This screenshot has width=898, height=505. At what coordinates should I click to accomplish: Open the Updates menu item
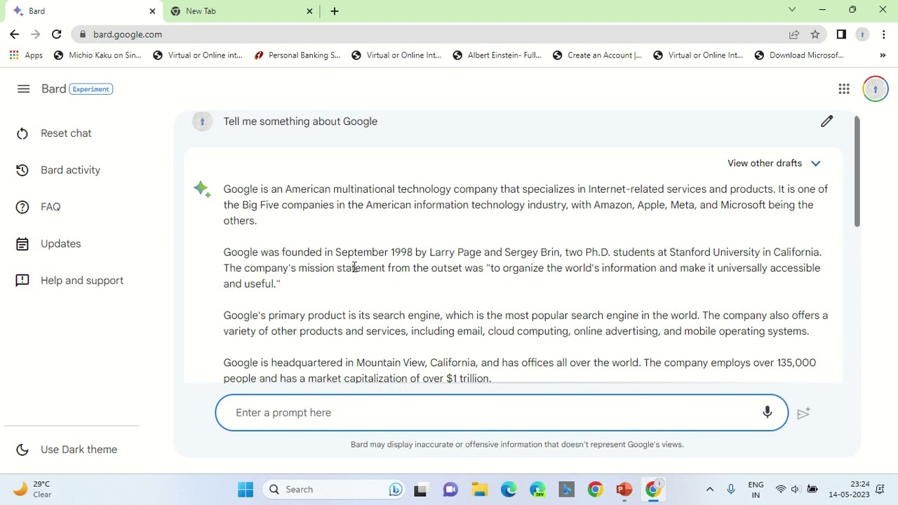click(x=60, y=244)
